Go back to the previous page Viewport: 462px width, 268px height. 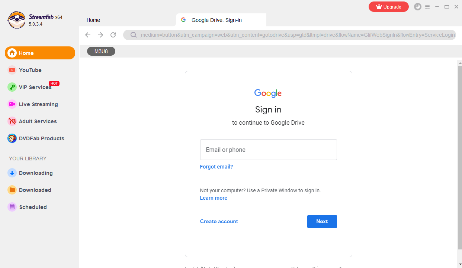88,35
